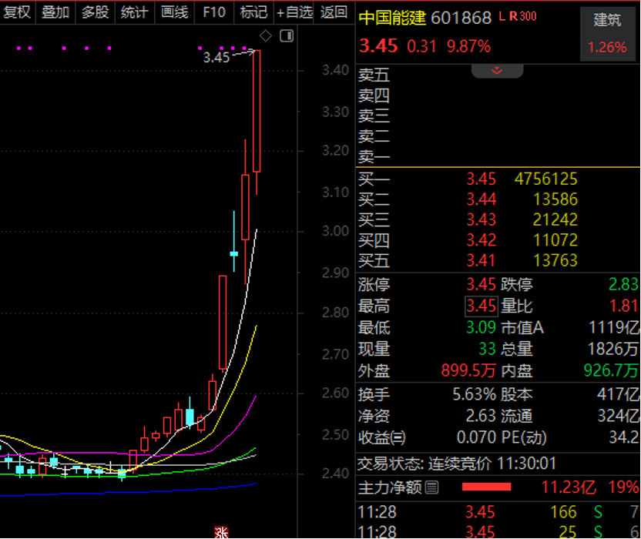
Task: Click the 中国能建 stock name
Action: click(391, 17)
